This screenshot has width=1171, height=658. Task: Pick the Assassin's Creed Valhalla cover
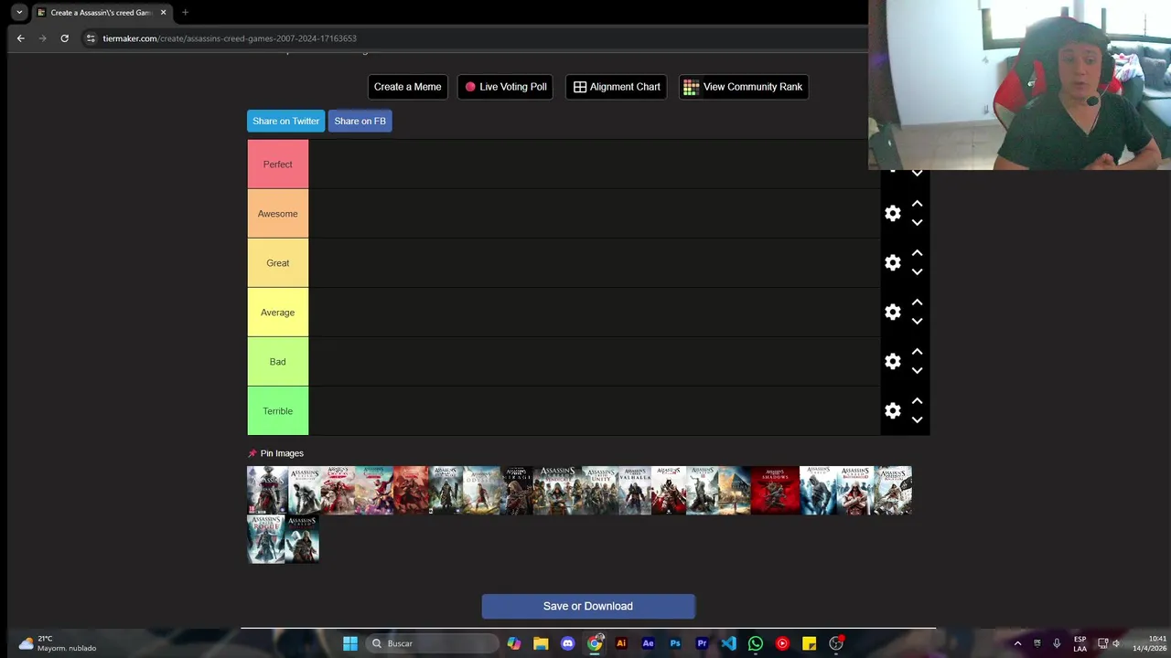pyautogui.click(x=635, y=491)
